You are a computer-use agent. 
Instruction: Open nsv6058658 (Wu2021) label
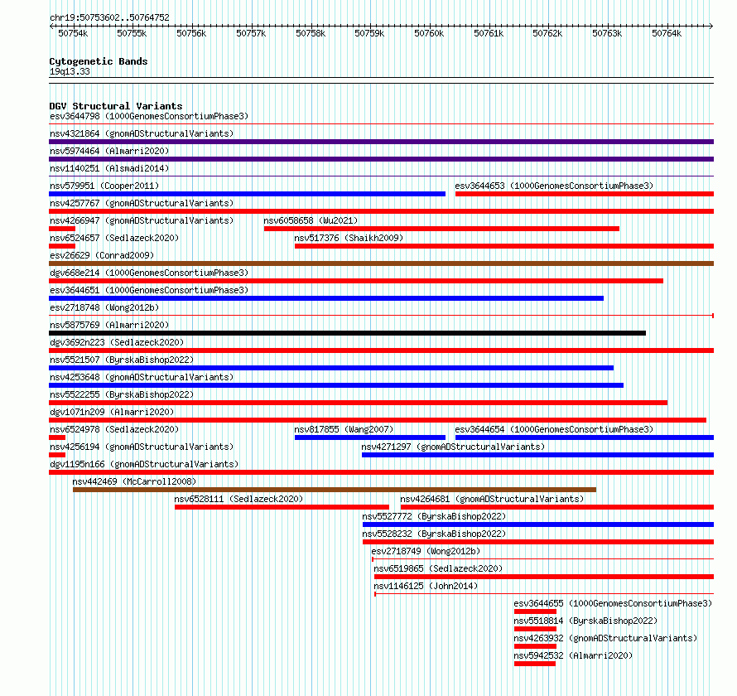(311, 220)
